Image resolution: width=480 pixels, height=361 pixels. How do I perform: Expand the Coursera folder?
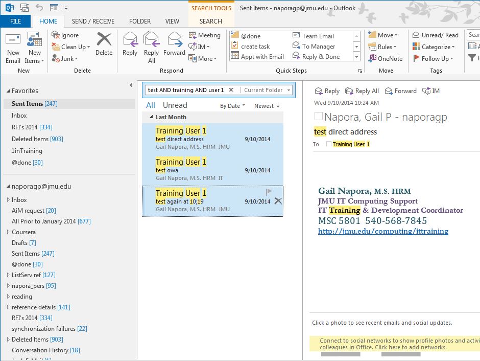pos(8,232)
